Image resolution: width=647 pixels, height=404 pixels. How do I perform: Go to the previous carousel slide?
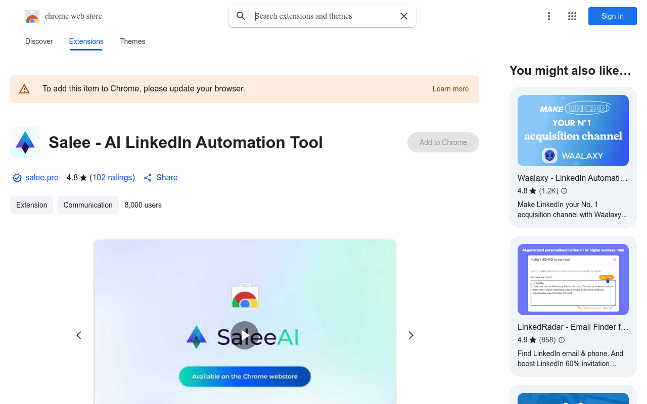pyautogui.click(x=79, y=335)
